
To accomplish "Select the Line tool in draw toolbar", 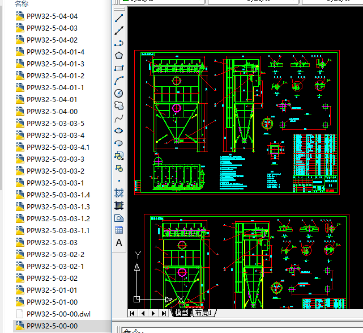I will pyautogui.click(x=119, y=18).
